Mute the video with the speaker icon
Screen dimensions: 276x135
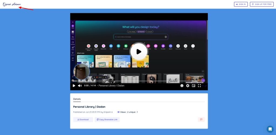80,86
